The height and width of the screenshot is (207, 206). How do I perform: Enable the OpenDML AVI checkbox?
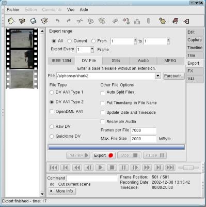[52, 112]
